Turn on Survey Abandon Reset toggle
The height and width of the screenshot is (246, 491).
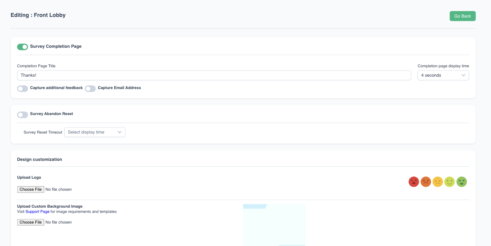tap(22, 114)
